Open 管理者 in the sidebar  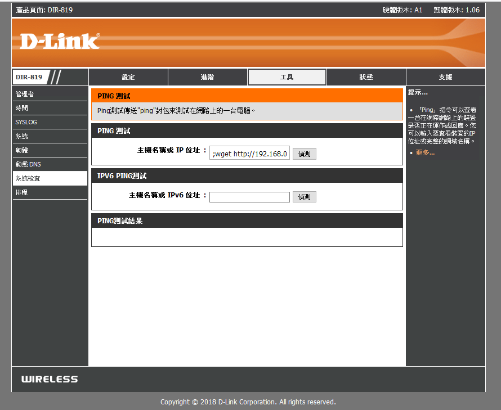pyautogui.click(x=50, y=94)
